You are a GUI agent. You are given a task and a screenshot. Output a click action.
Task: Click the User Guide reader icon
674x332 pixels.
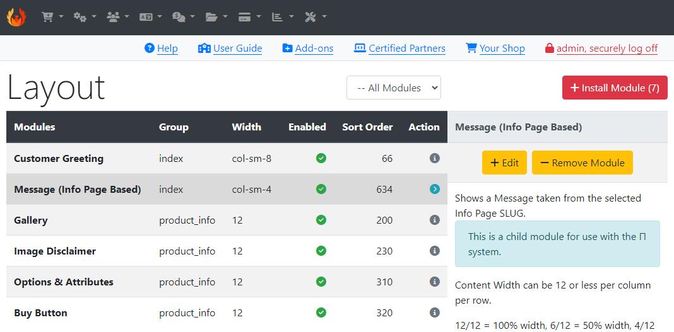pos(204,48)
